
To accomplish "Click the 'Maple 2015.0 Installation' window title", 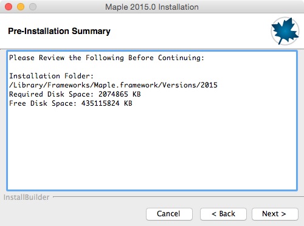I will 152,7.
